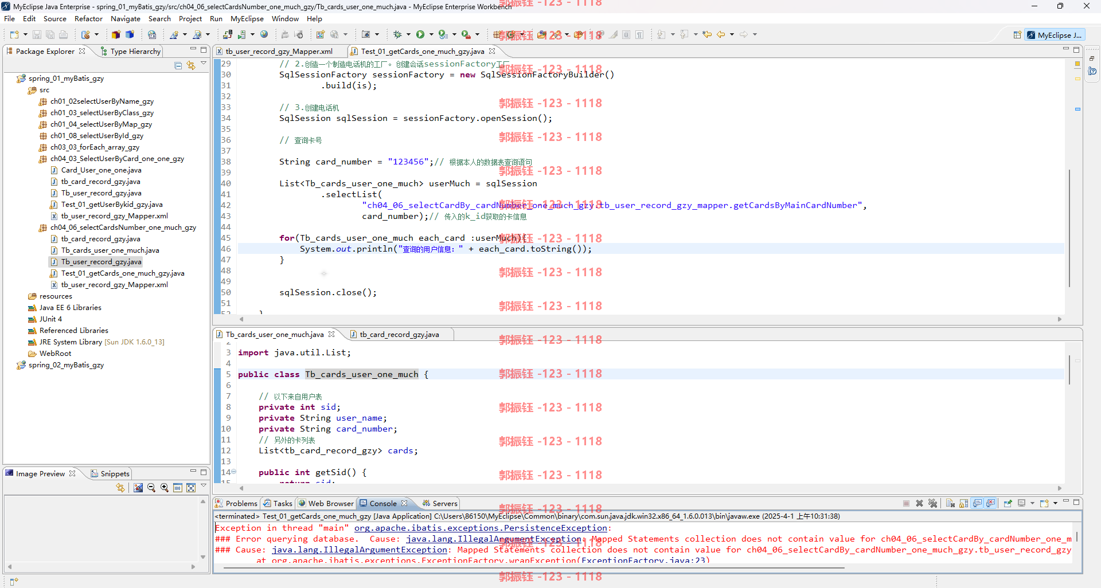Screen dimensions: 1101x588
Task: Click the Pin Console icon
Action: (x=1008, y=503)
